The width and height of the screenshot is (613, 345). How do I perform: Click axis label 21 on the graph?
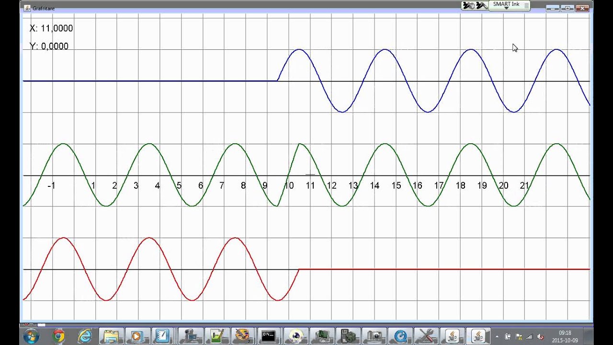point(524,185)
